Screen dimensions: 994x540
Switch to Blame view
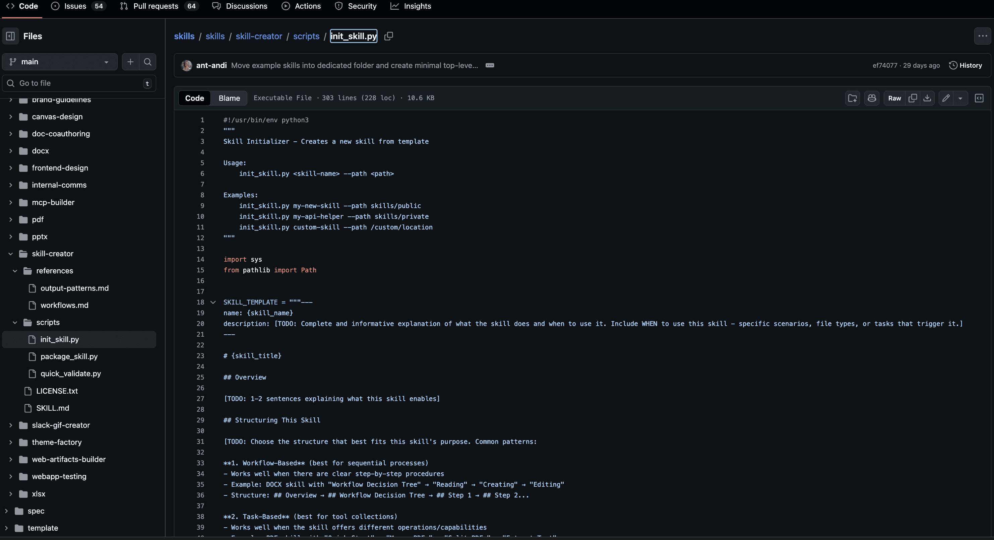pyautogui.click(x=229, y=98)
